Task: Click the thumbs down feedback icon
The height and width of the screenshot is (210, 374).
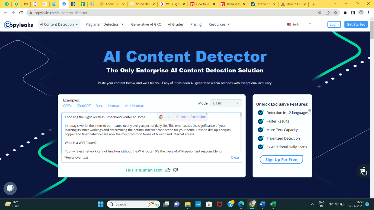Action: coord(175,170)
